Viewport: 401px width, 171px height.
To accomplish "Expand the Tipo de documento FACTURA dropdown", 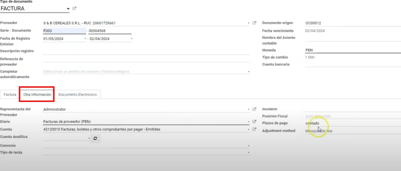I will [68, 8].
